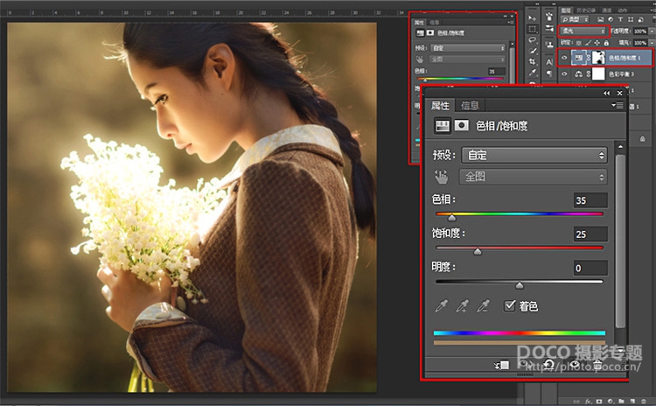This screenshot has height=406, width=656.
Task: Open the Clone Source stamp panel icon
Action: [549, 44]
